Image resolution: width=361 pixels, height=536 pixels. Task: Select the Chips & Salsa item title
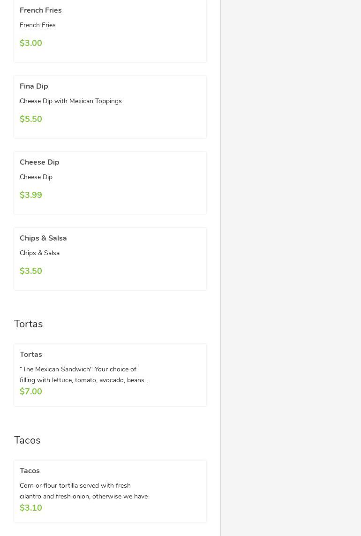click(x=43, y=238)
